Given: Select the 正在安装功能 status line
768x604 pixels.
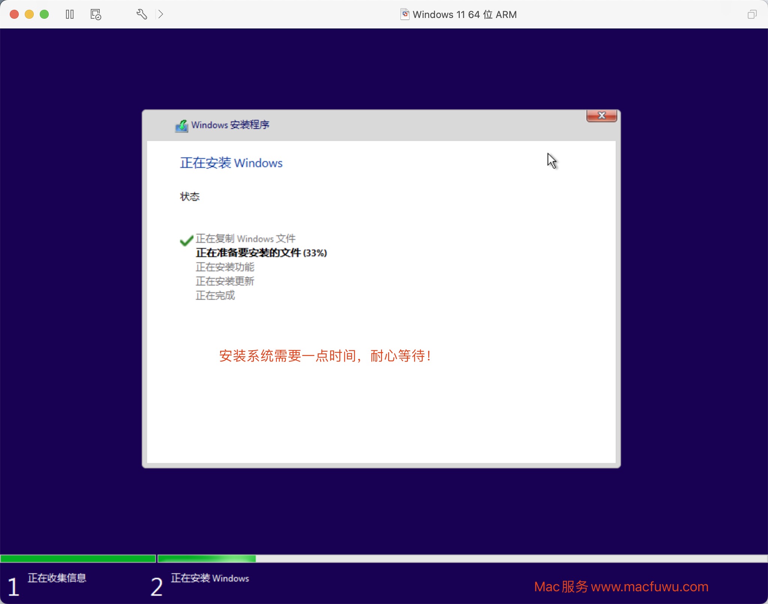Looking at the screenshot, I should 225,267.
